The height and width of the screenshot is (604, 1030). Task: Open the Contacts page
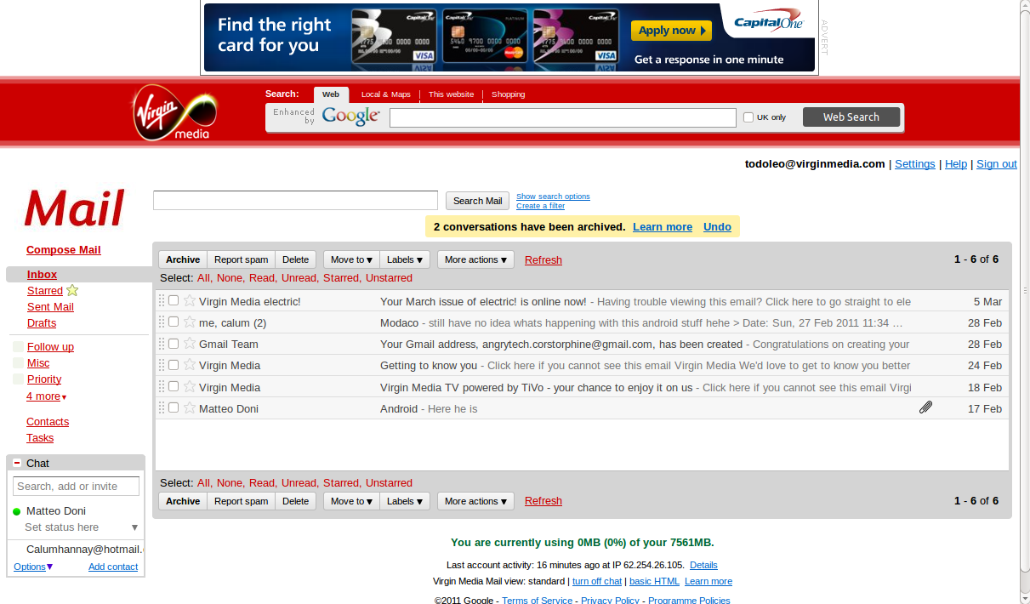[48, 422]
